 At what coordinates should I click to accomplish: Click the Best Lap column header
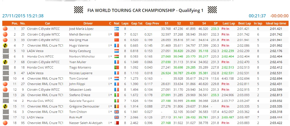coord(244,23)
